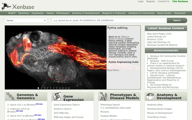Expand the Genomes menu

pos(24,13)
